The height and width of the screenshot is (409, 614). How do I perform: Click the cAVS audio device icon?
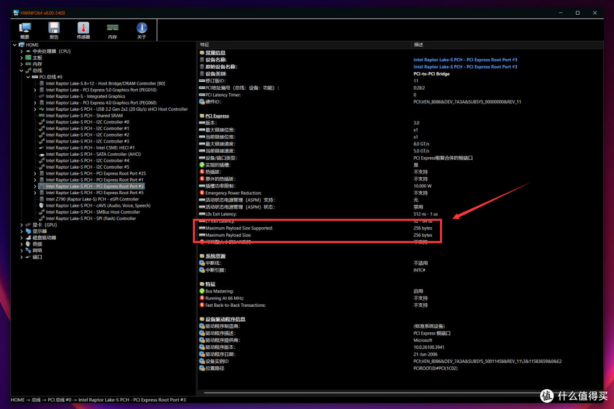(42, 206)
